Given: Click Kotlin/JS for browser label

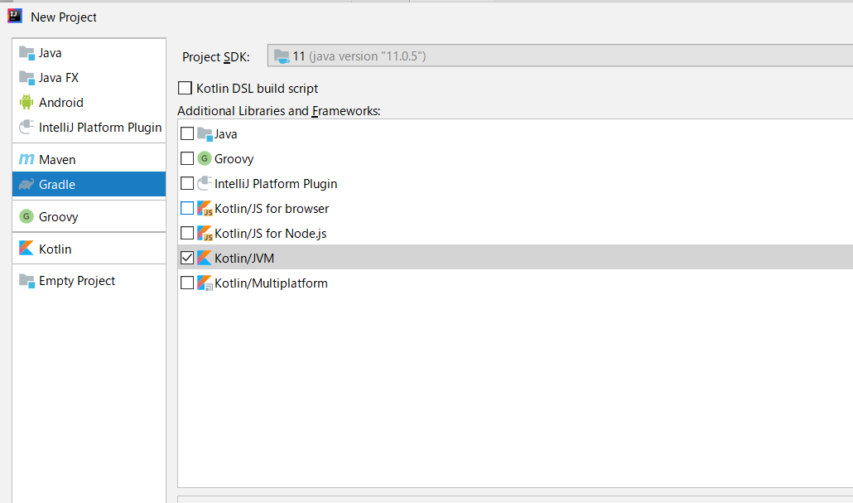Looking at the screenshot, I should [272, 209].
